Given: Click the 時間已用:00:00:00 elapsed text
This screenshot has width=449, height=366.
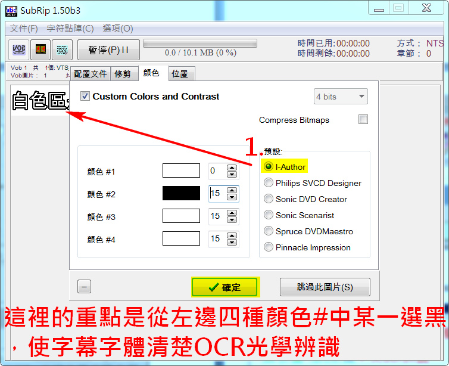Looking at the screenshot, I should pyautogui.click(x=333, y=44).
